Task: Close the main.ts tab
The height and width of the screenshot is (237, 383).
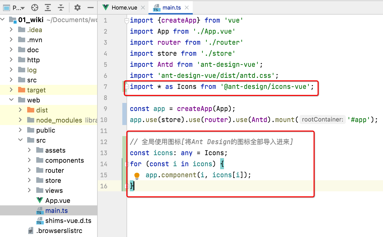Action: tap(187, 8)
